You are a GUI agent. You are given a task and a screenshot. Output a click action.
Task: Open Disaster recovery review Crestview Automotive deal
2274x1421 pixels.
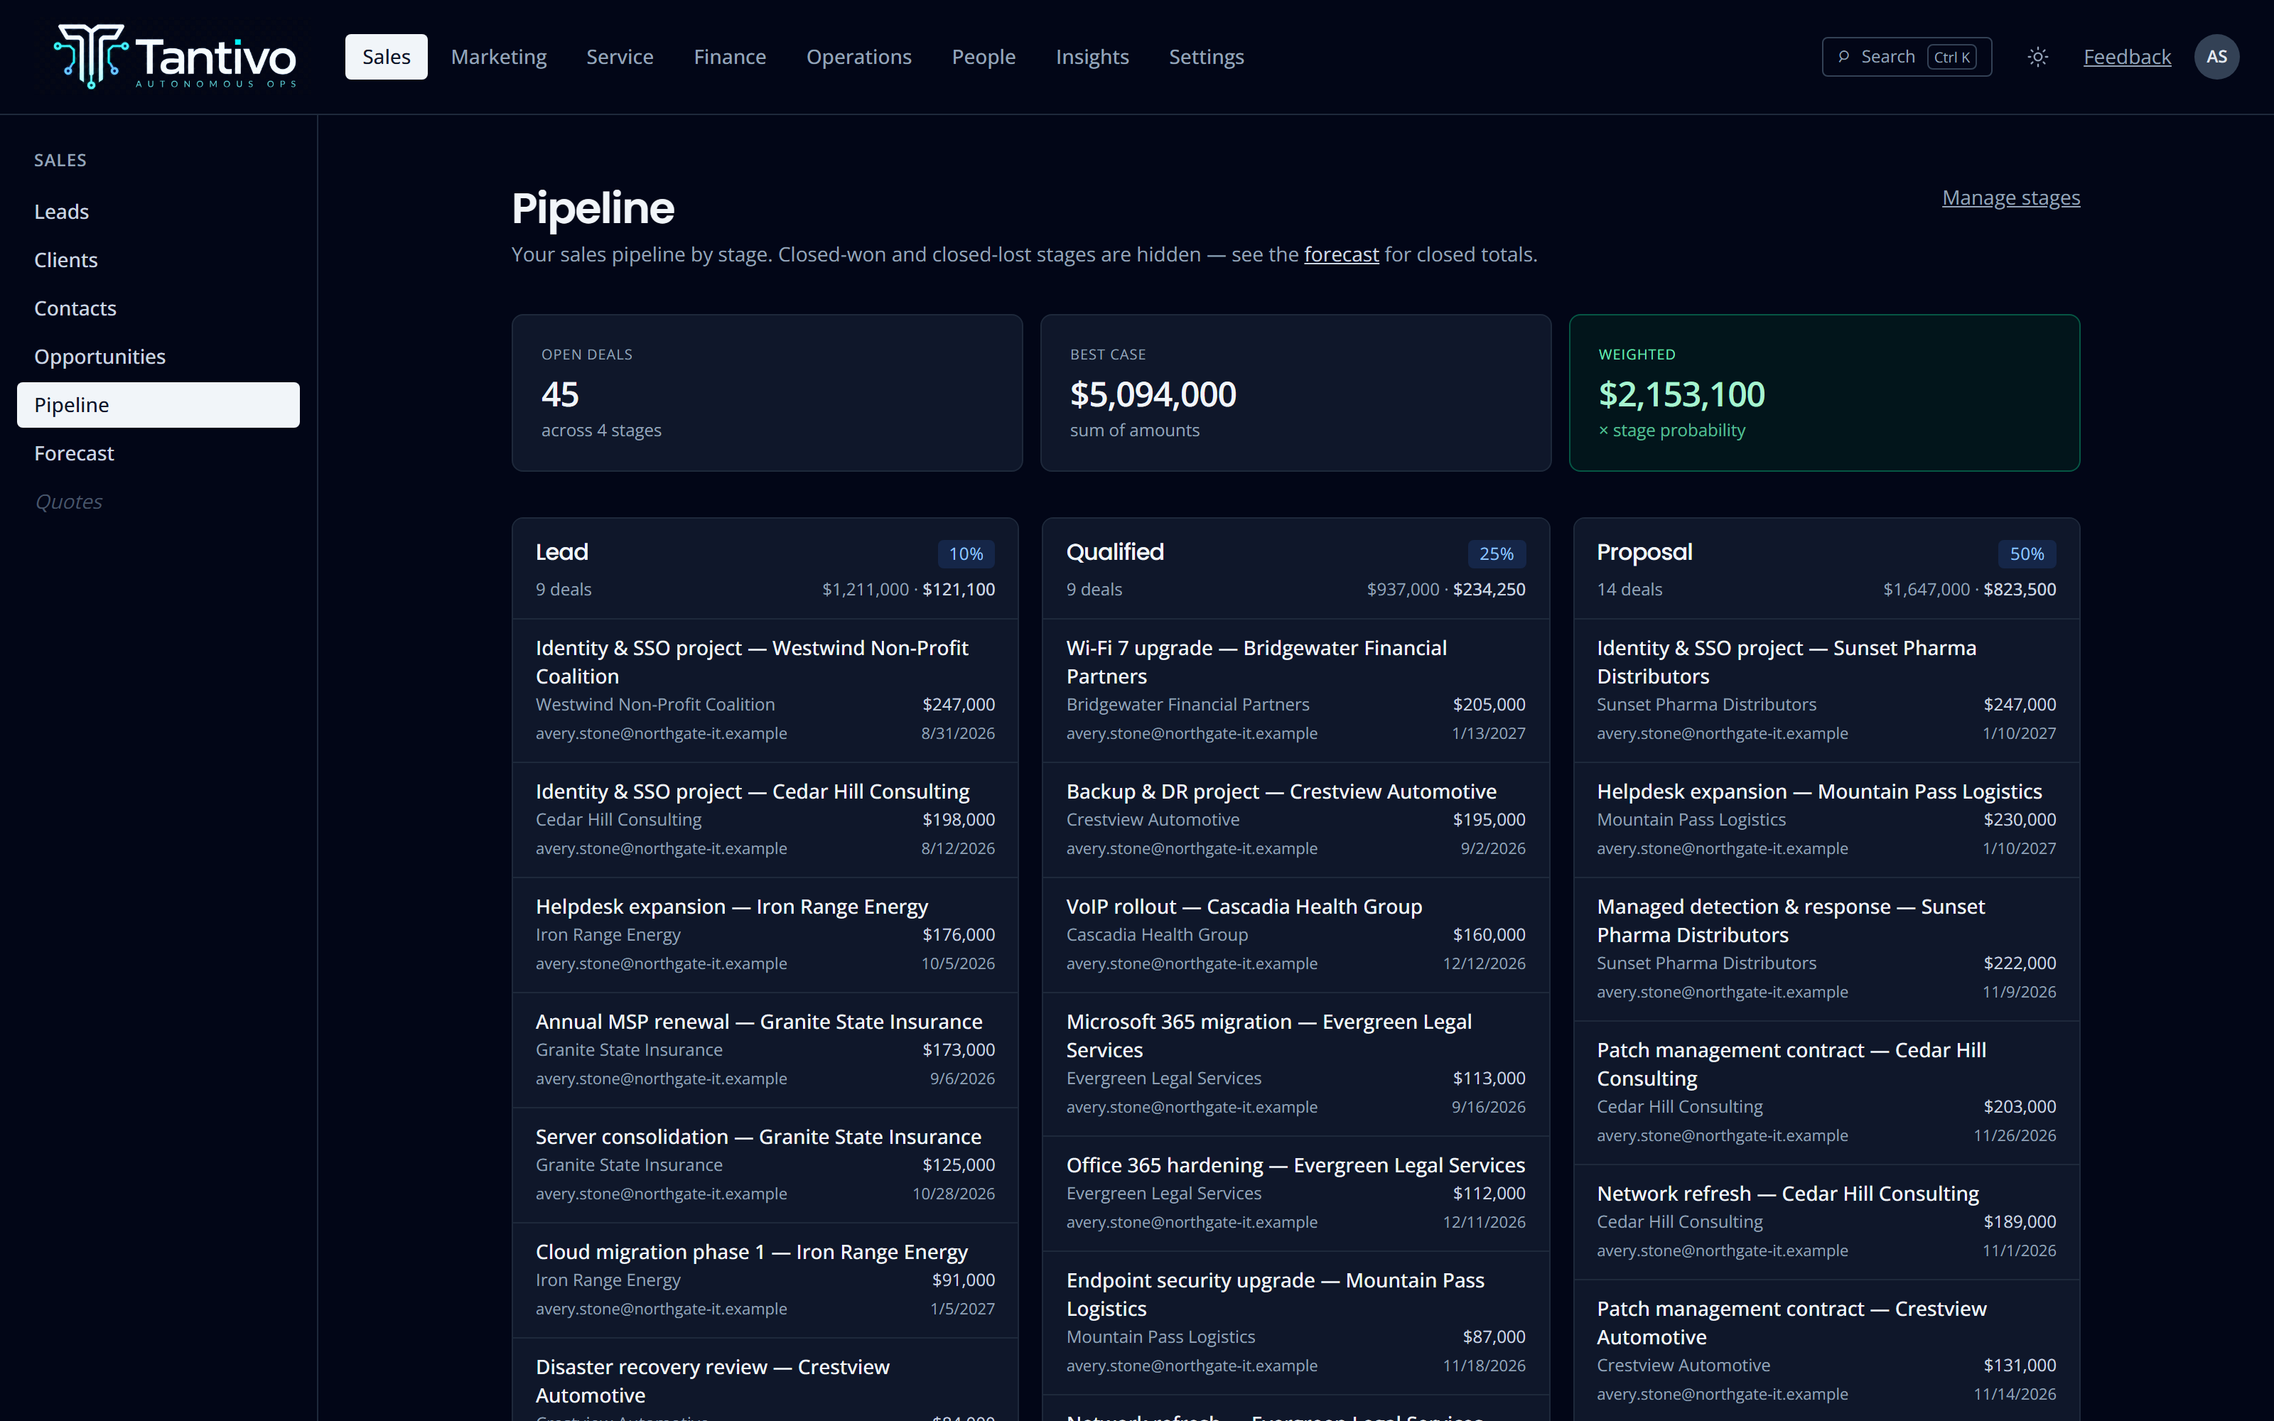(765, 1381)
